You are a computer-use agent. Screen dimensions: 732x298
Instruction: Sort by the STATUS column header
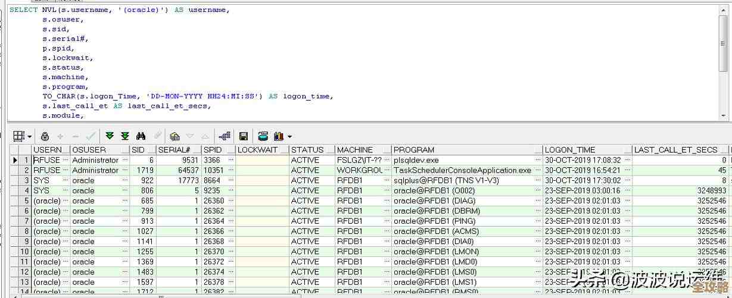coord(307,150)
